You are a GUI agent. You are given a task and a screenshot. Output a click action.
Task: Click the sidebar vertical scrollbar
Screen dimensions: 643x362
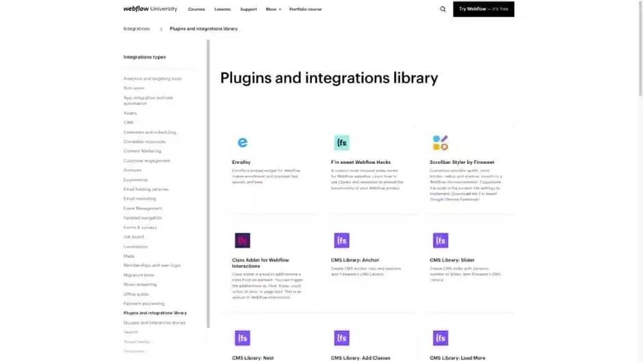click(x=208, y=184)
